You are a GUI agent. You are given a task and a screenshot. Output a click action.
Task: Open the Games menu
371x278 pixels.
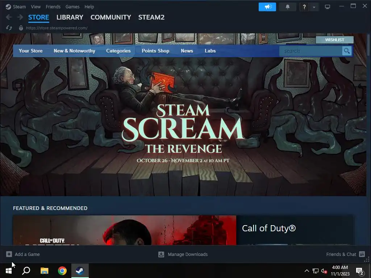coord(72,7)
